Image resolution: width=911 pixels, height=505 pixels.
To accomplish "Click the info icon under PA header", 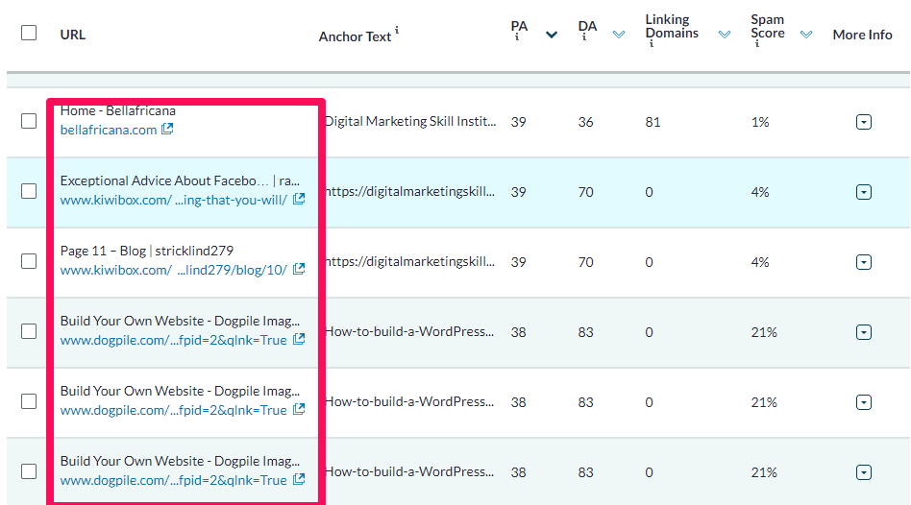I will (x=516, y=39).
